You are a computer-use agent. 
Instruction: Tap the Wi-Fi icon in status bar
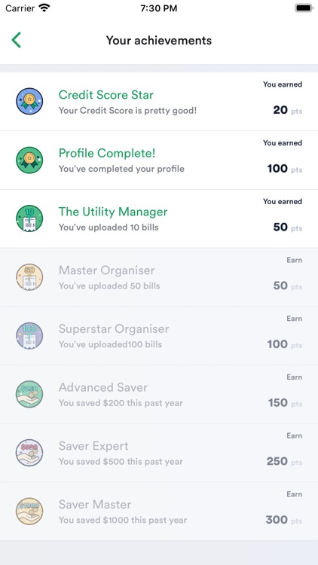[44, 8]
